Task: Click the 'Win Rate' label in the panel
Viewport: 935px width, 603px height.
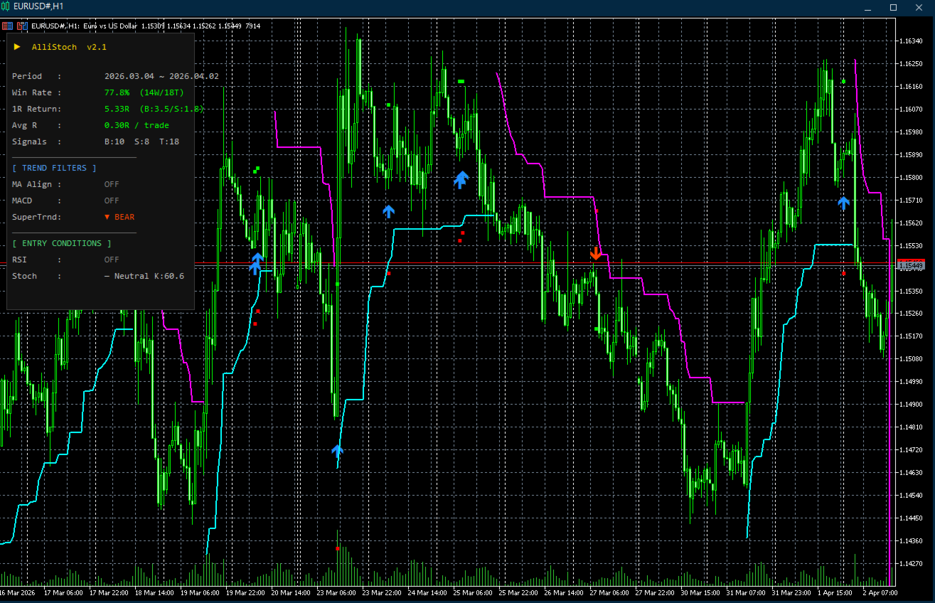Action: [x=32, y=92]
